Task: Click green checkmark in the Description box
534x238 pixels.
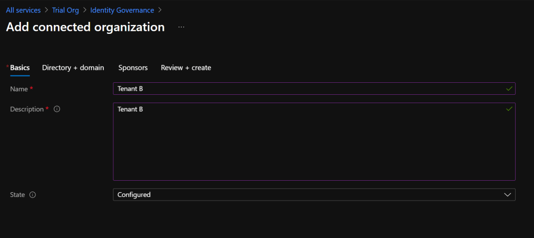Action: (x=509, y=109)
